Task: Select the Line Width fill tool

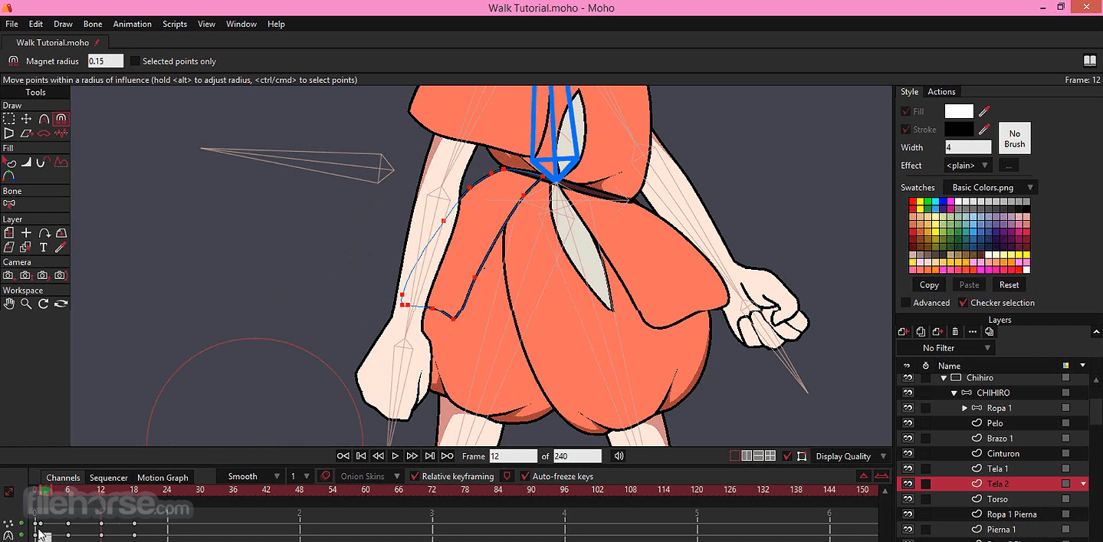Action: tap(26, 163)
